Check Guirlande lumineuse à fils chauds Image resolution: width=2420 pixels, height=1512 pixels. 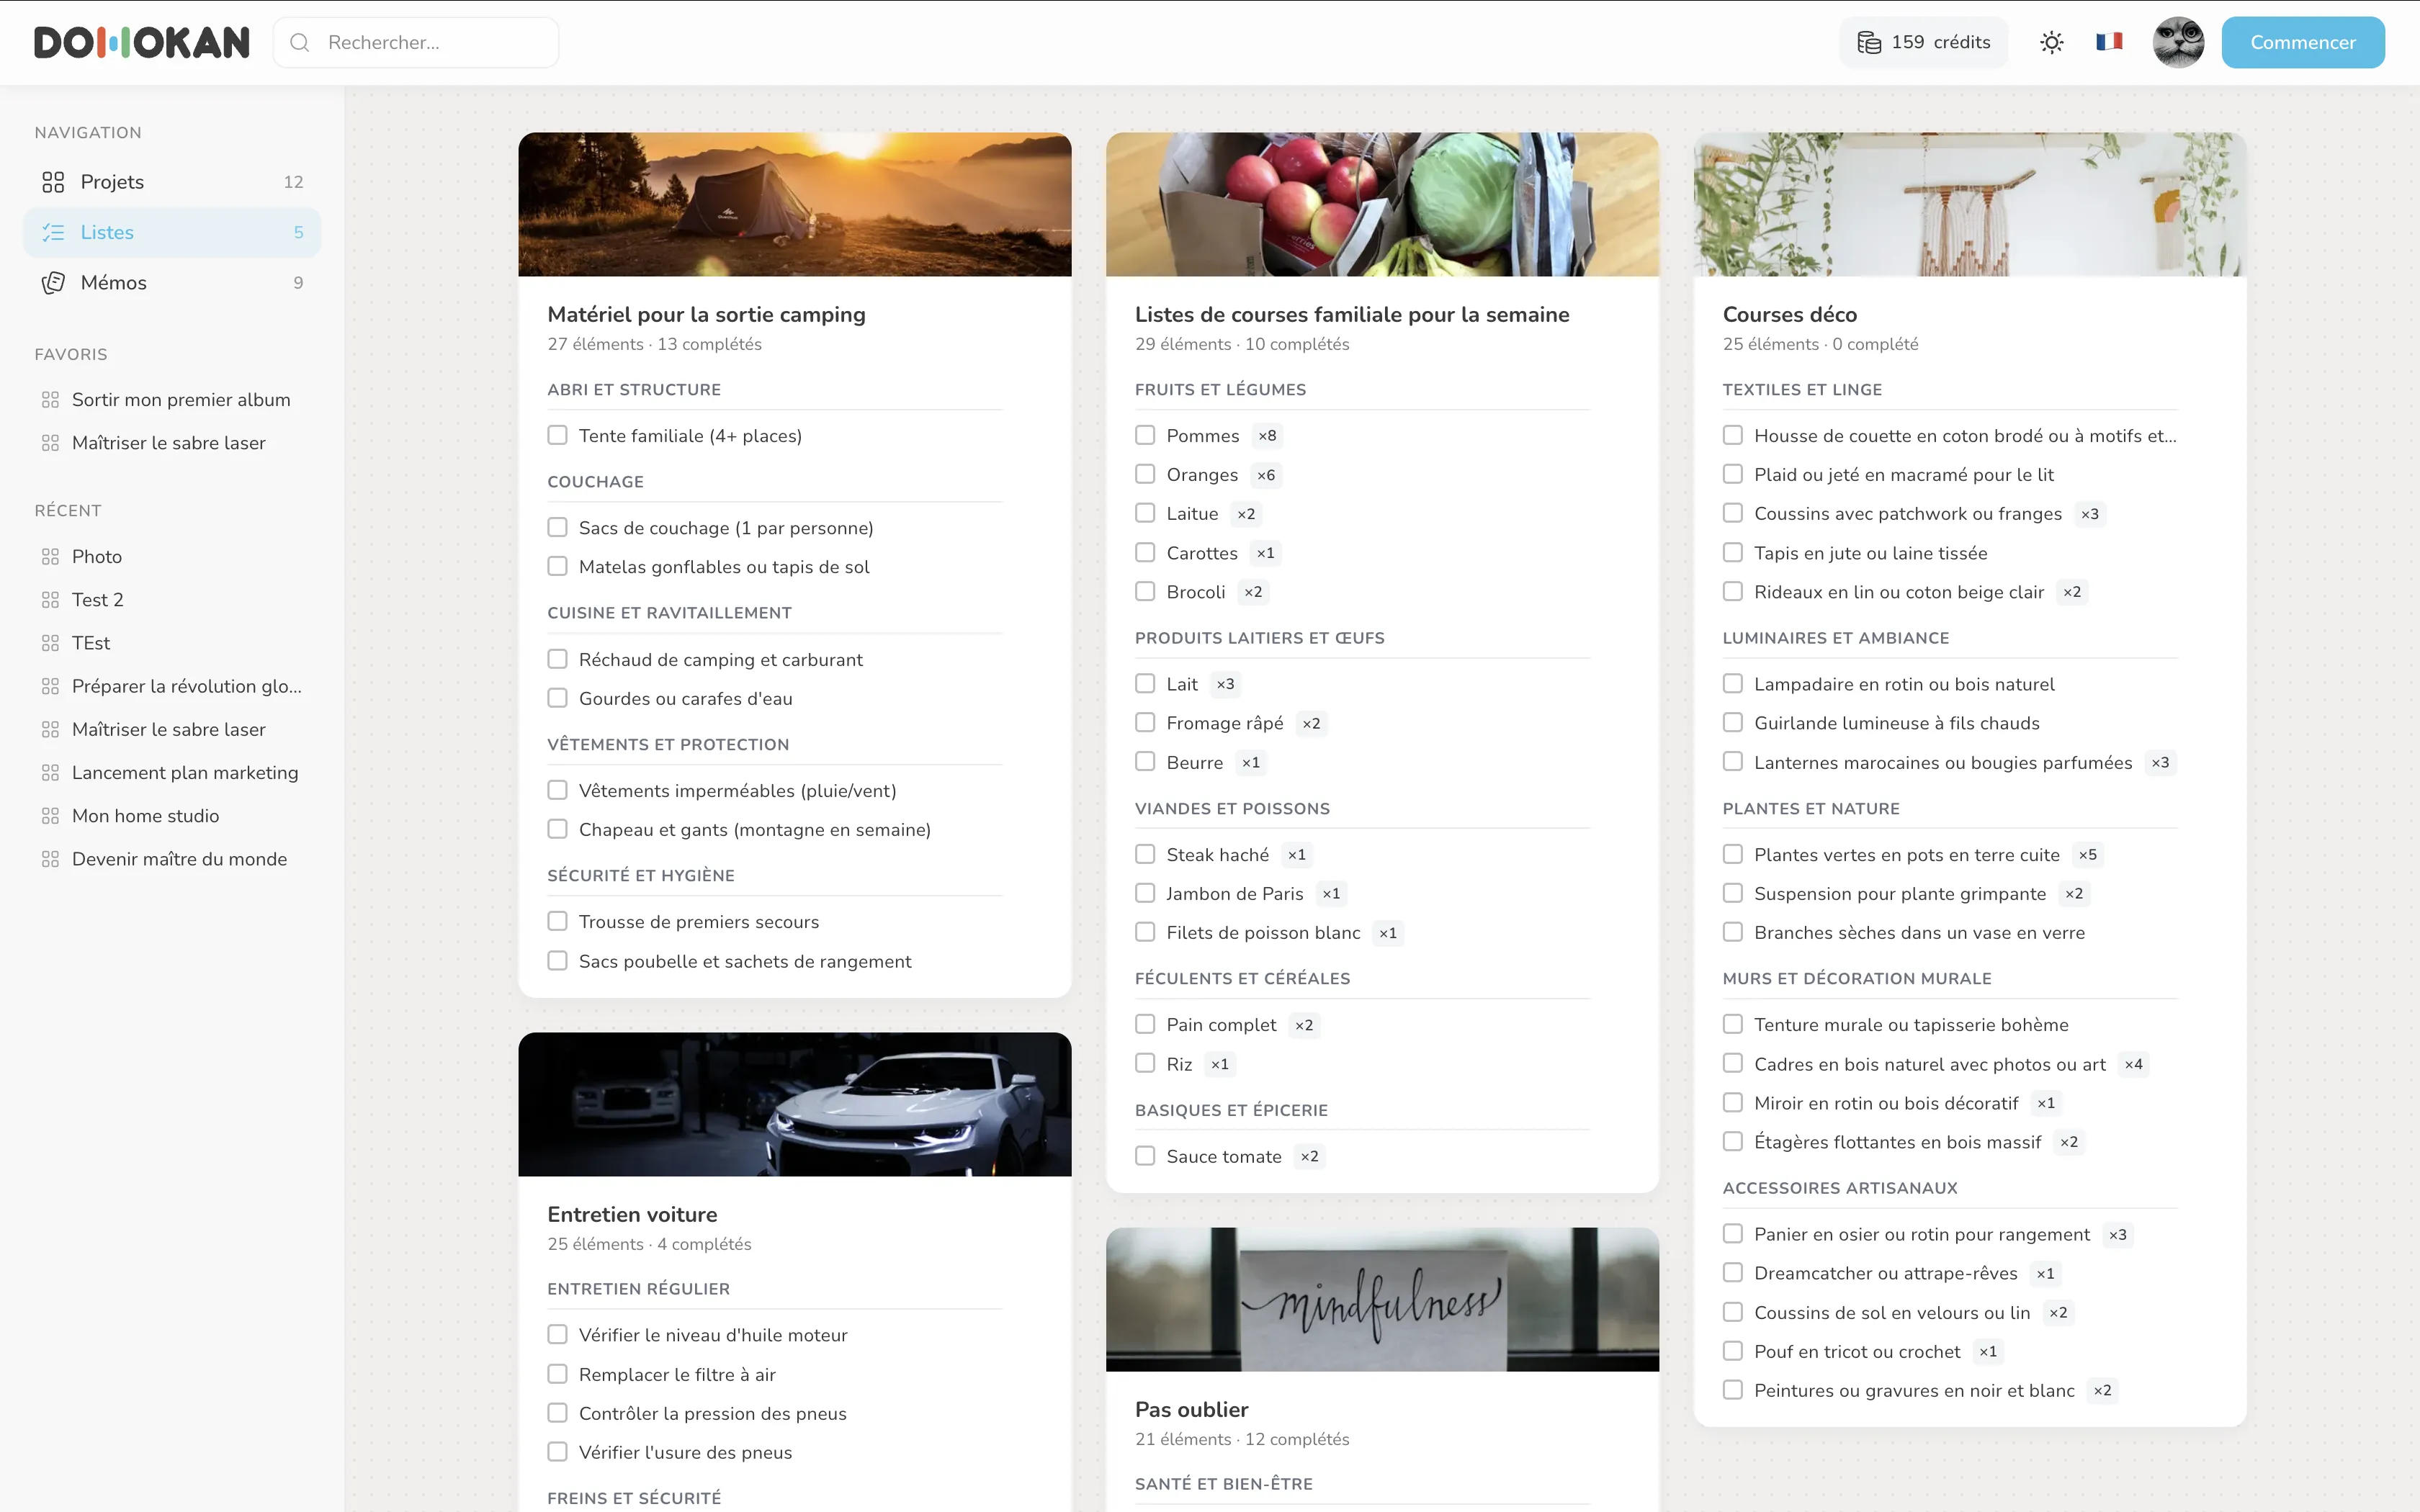tap(1733, 722)
